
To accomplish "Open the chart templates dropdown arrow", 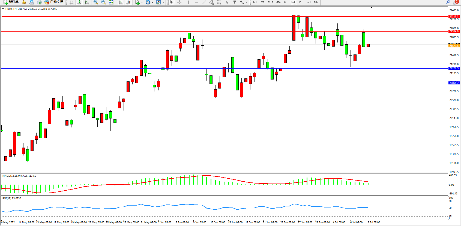I will coord(163,2).
